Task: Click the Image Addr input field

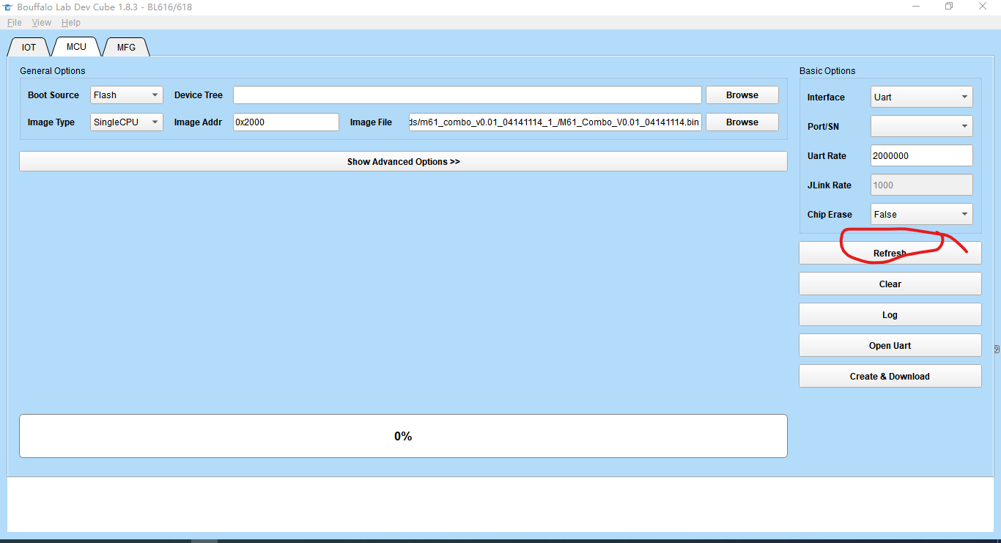Action: 286,122
